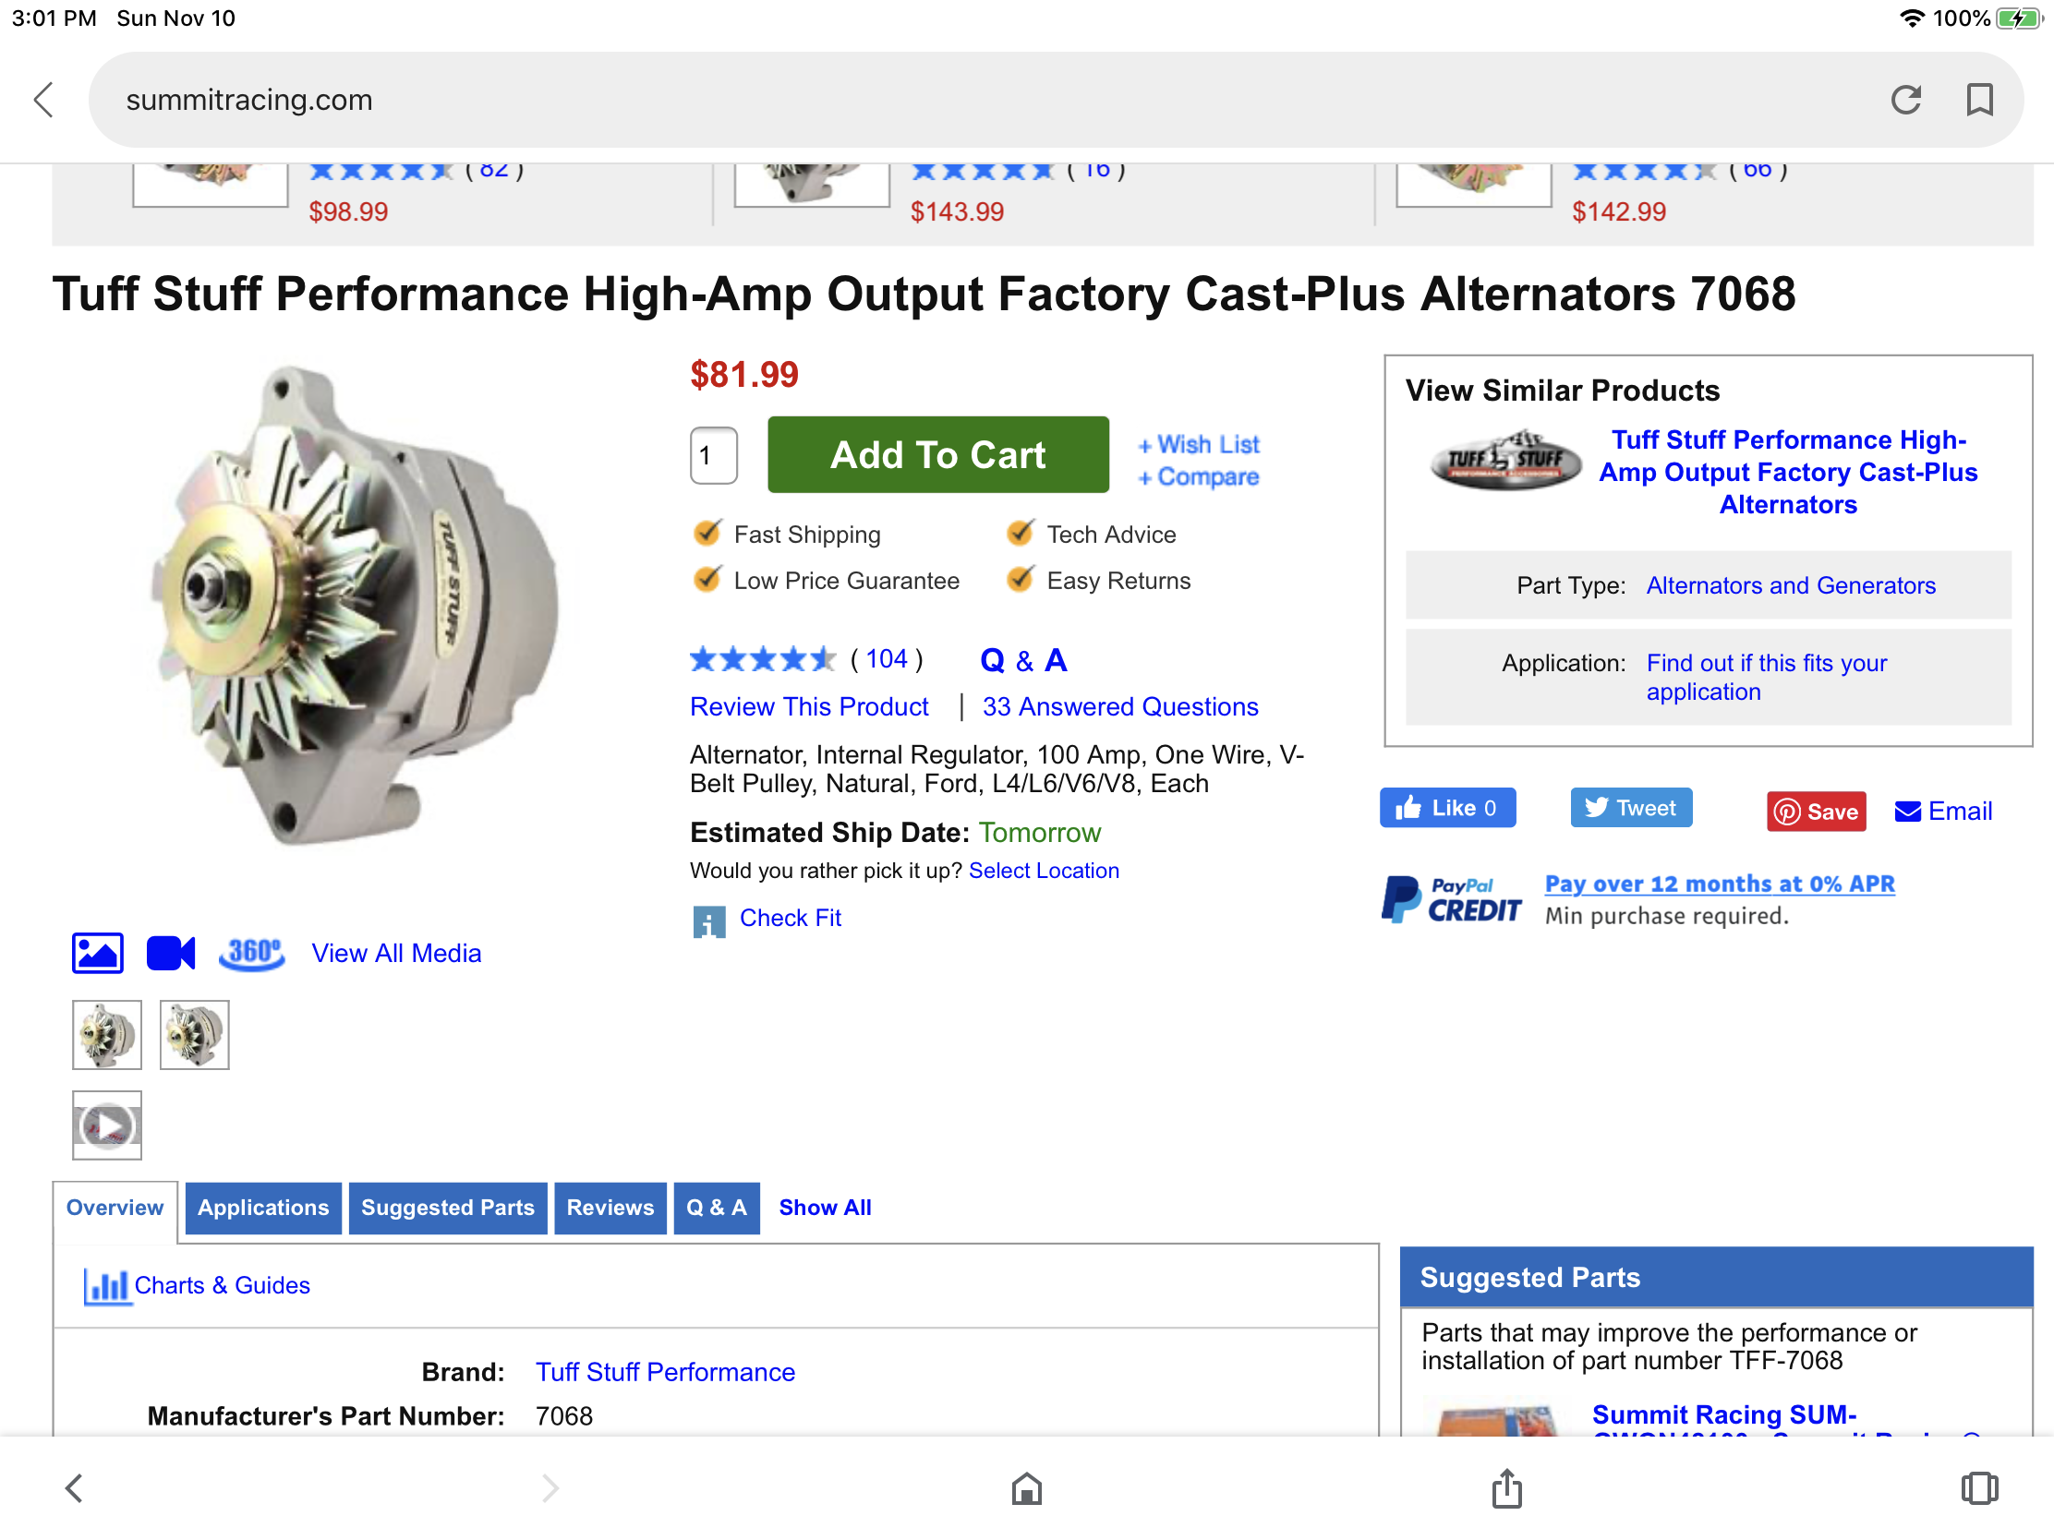
Task: Open the product video camera icon
Action: coord(171,953)
